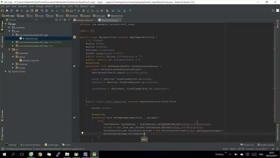
Task: Click the Debug app icon
Action: (x=84, y=11)
